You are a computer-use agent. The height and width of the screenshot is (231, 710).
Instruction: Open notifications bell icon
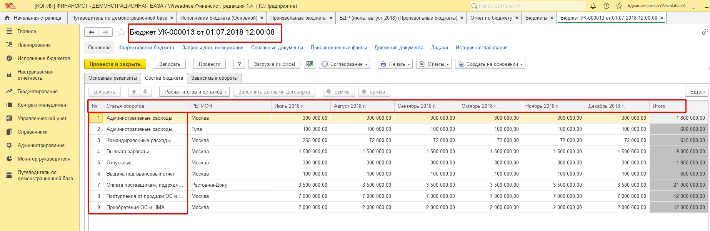point(593,6)
